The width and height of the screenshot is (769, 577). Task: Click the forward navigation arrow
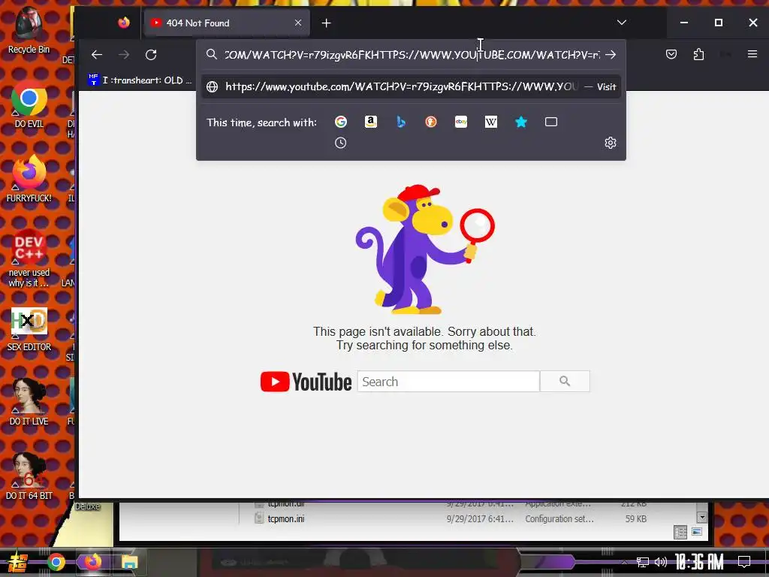pyautogui.click(x=124, y=54)
